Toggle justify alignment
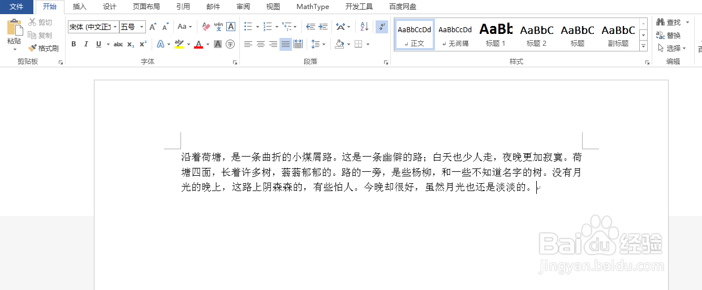 tap(286, 44)
